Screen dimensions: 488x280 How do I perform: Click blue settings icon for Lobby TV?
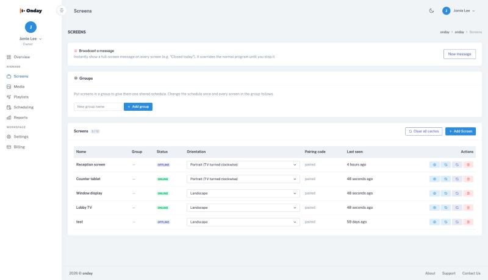[434, 208]
